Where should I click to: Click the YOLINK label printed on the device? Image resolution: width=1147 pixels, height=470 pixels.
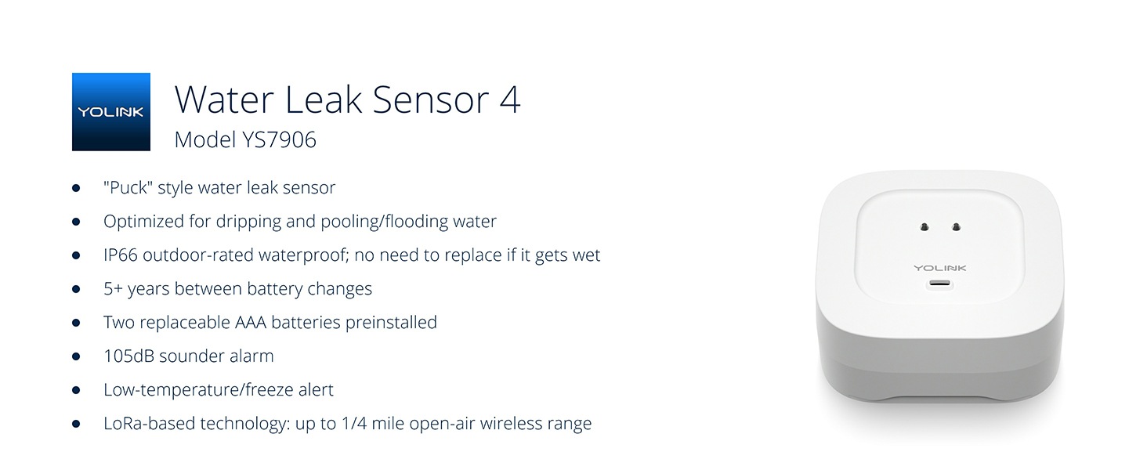tap(940, 268)
